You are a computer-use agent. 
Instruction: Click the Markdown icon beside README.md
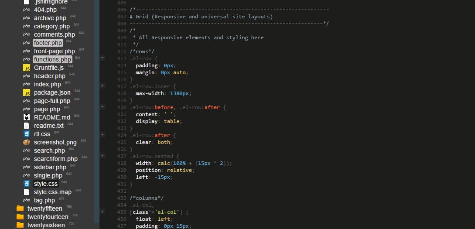coord(26,117)
